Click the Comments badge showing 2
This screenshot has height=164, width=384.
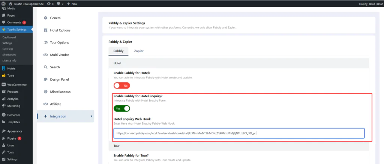(x=24, y=22)
